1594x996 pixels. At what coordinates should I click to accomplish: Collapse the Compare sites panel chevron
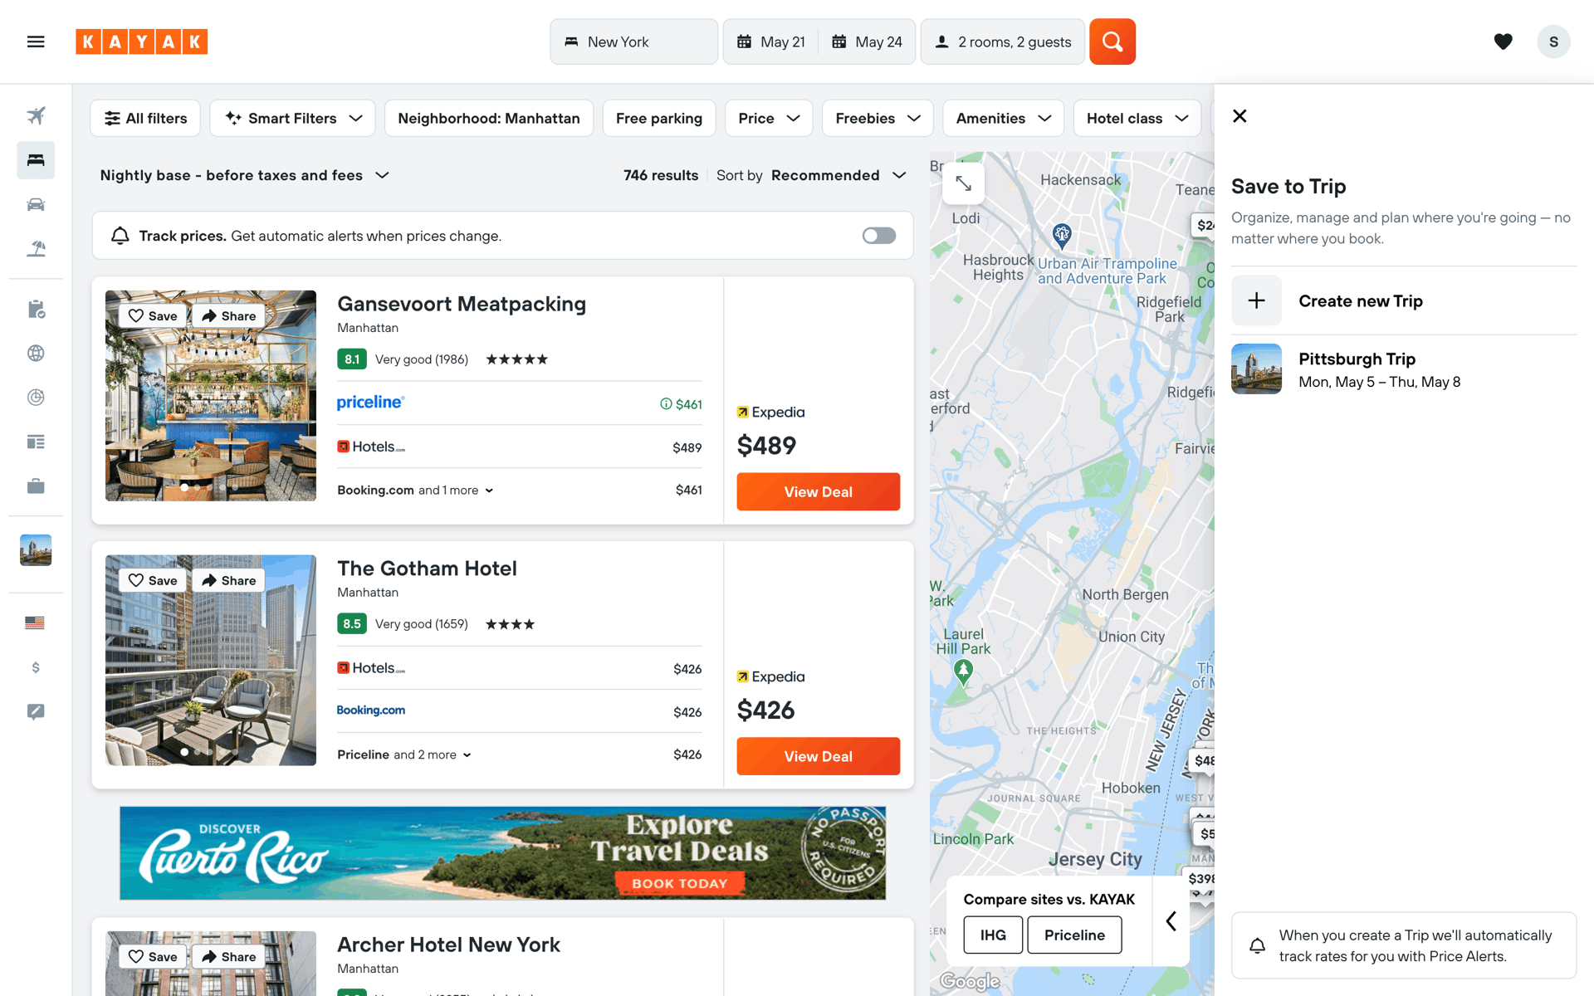click(1171, 921)
